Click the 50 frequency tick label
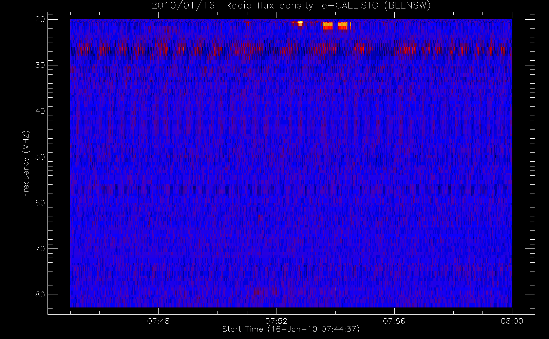This screenshot has width=549, height=339. pyautogui.click(x=40, y=157)
